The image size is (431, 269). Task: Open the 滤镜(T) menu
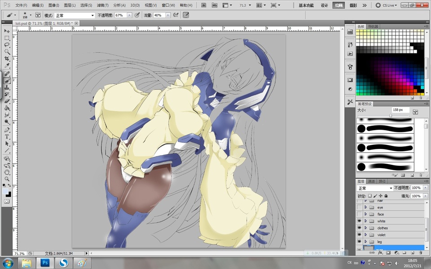pyautogui.click(x=102, y=5)
